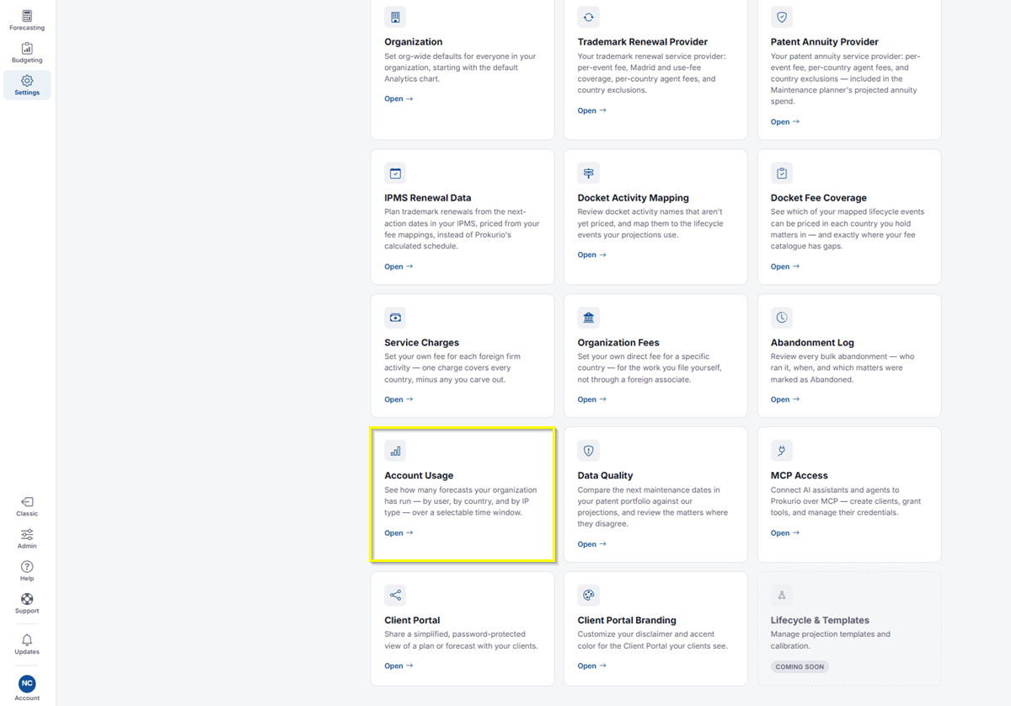Click the Abandonment Log clock icon
The image size is (1011, 706).
782,318
